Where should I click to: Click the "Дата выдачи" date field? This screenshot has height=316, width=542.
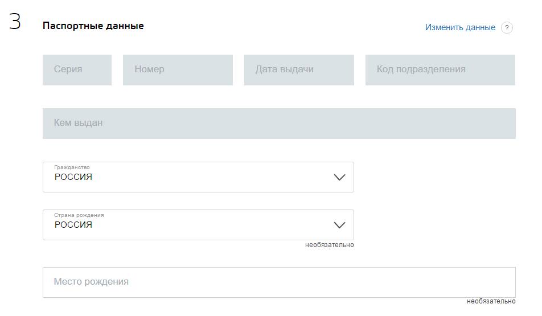299,69
